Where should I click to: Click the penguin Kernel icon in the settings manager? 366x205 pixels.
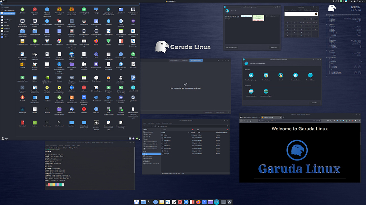(227, 11)
